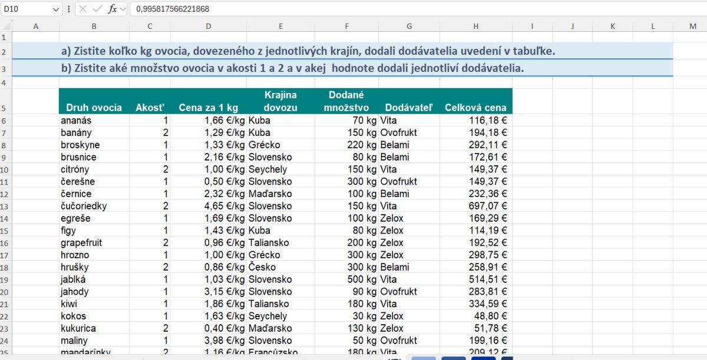
Task: Click the vertical dots handle beside Name Box
Action: pos(70,9)
